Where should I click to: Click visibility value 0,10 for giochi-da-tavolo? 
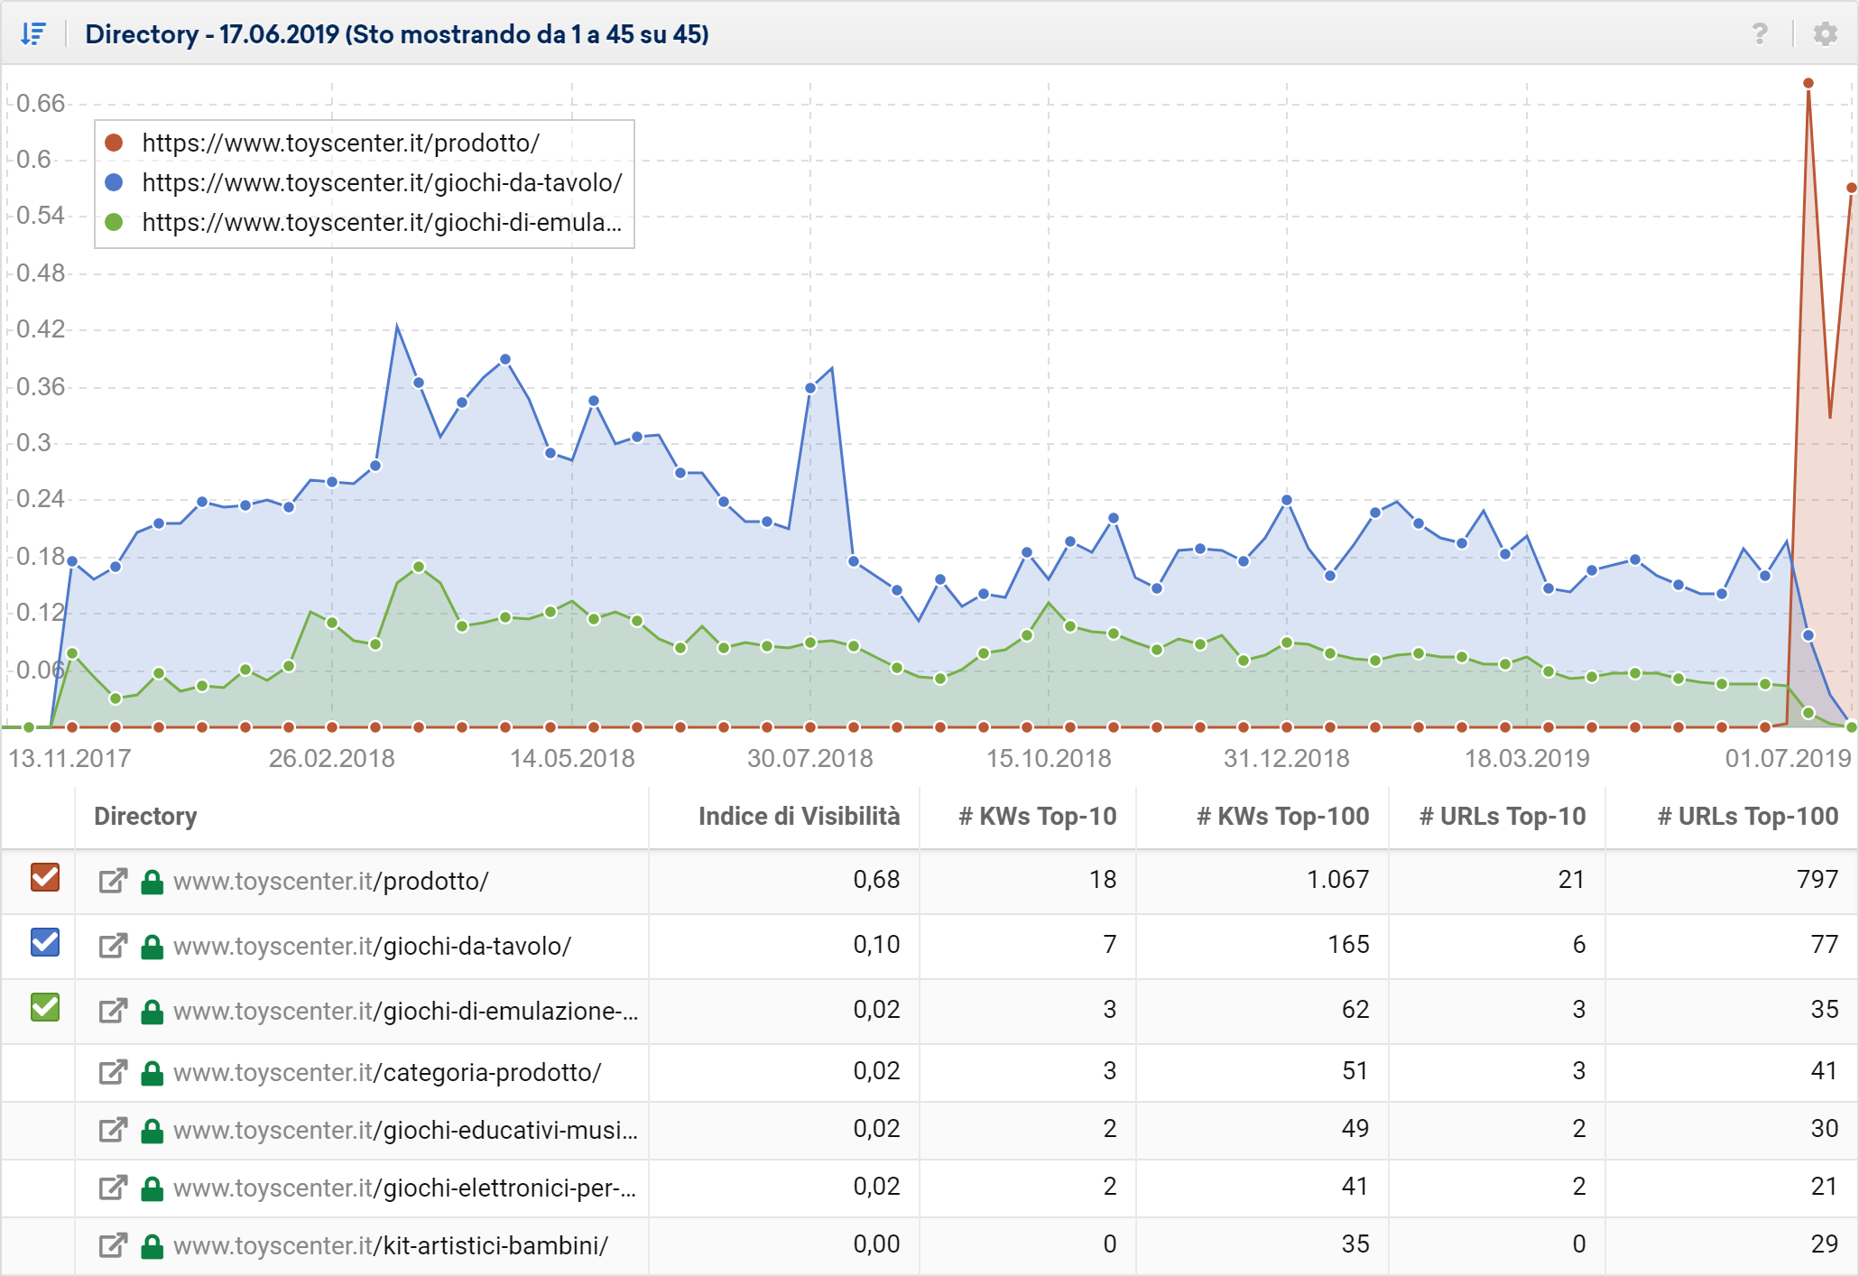[x=876, y=944]
